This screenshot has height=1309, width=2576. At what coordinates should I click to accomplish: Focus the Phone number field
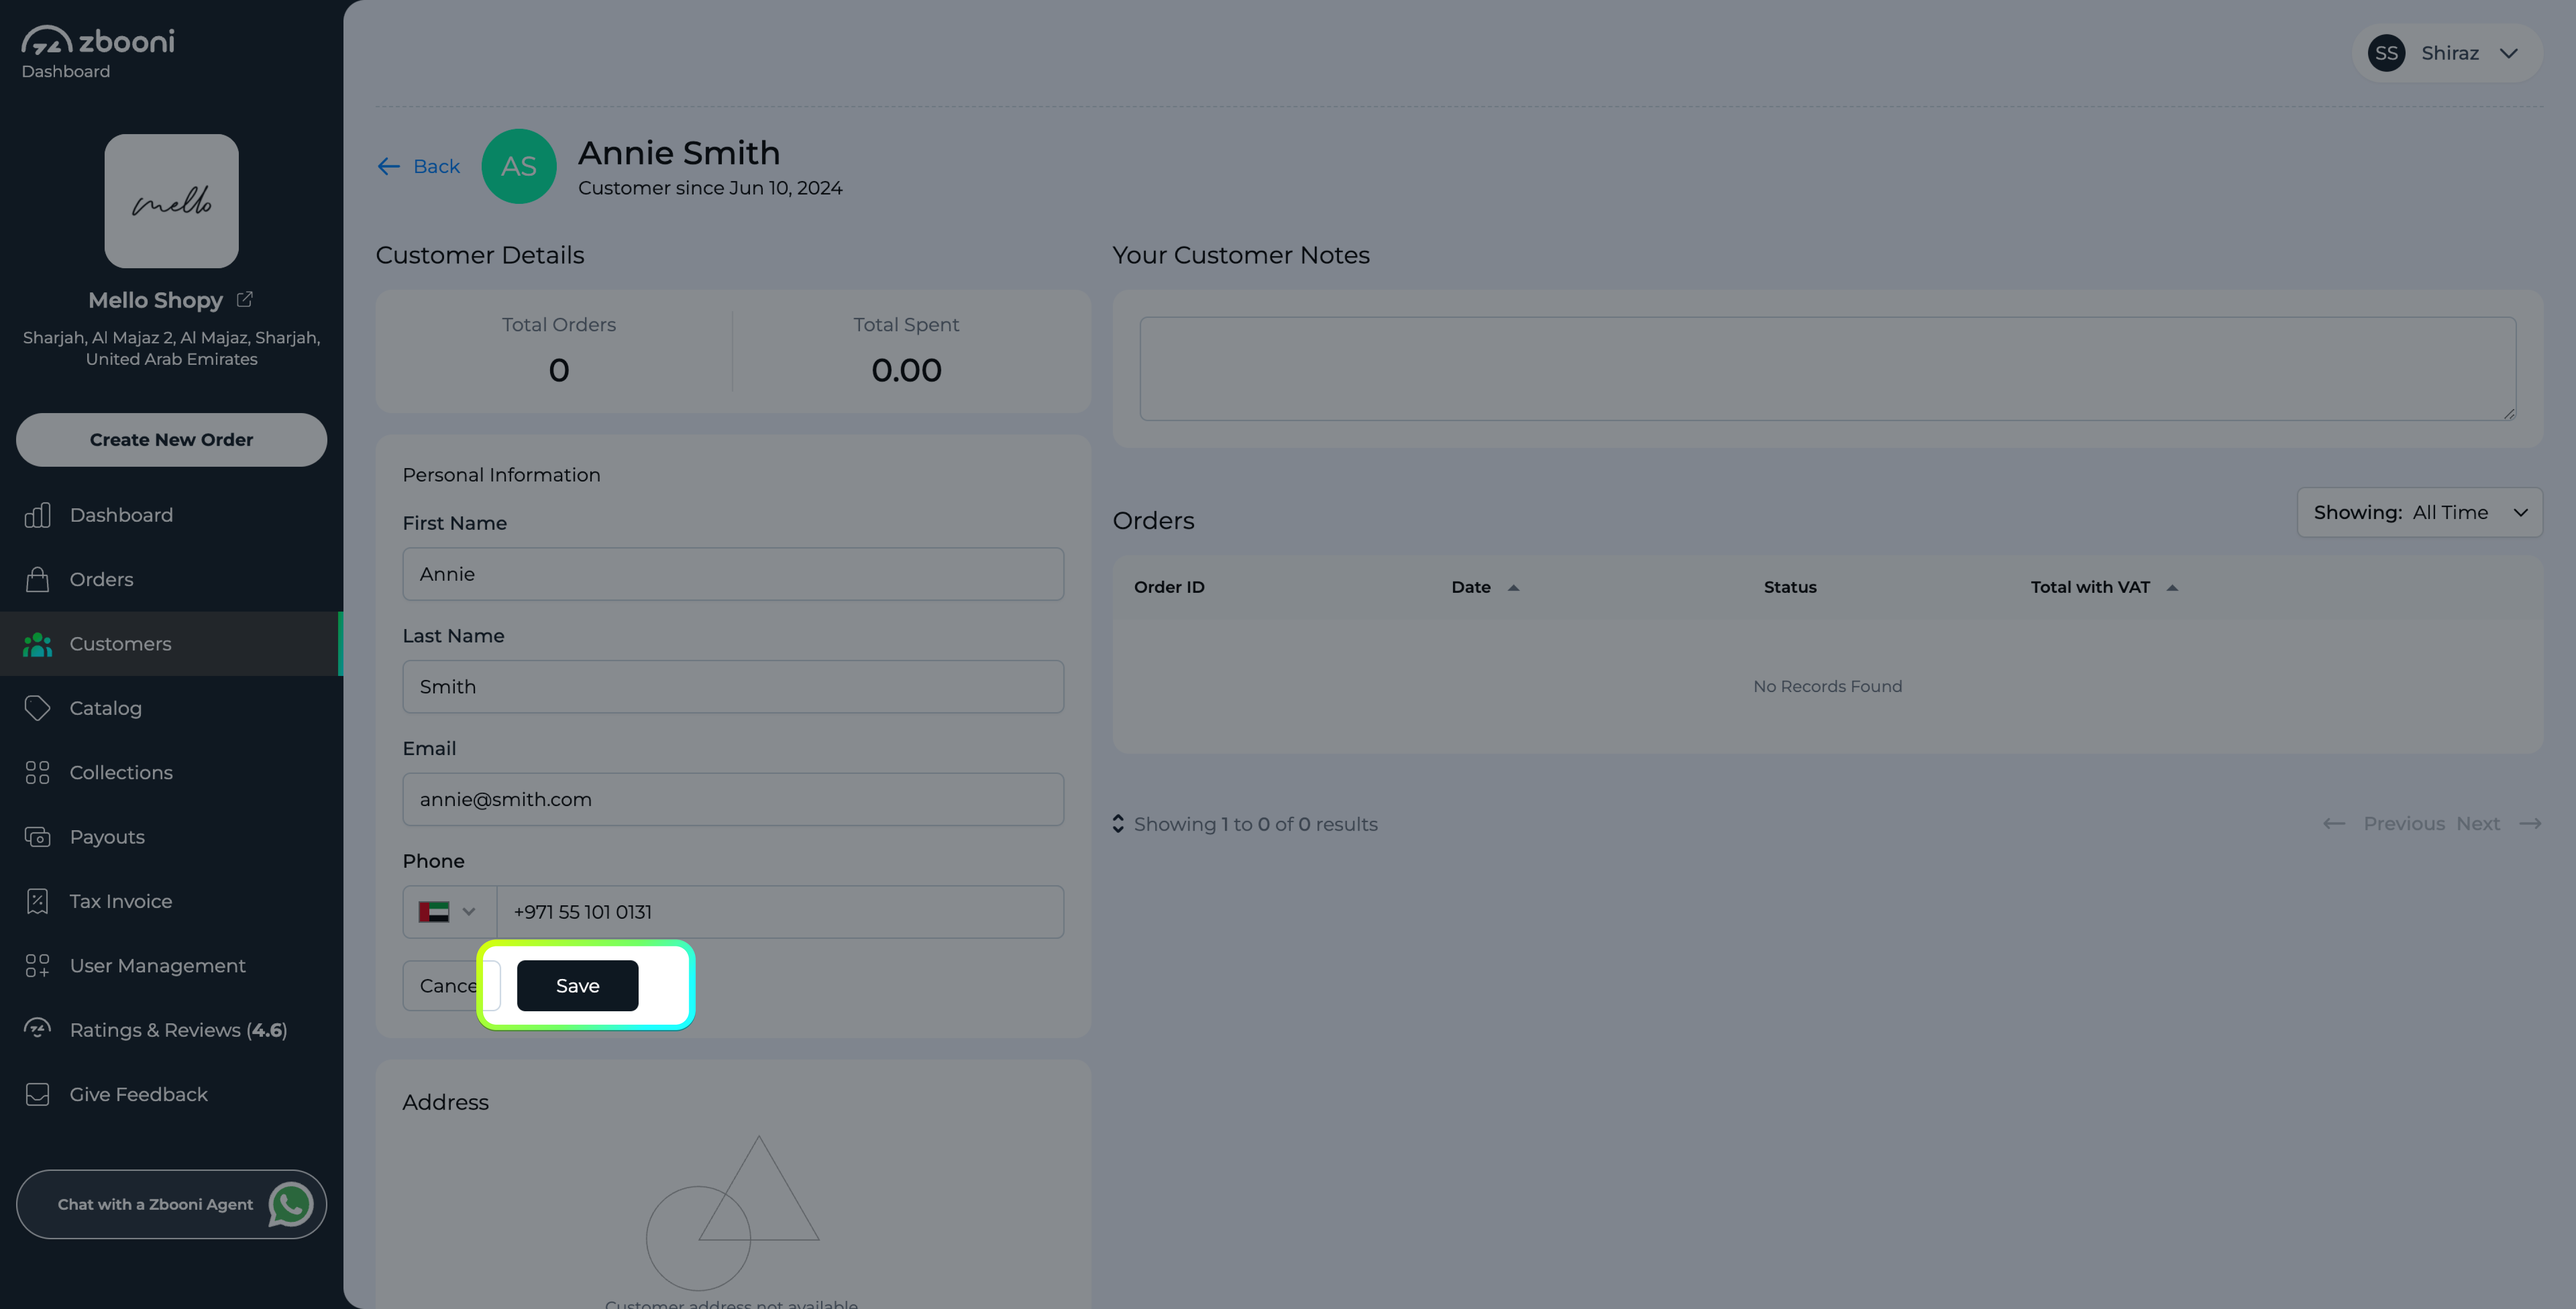[x=780, y=912]
